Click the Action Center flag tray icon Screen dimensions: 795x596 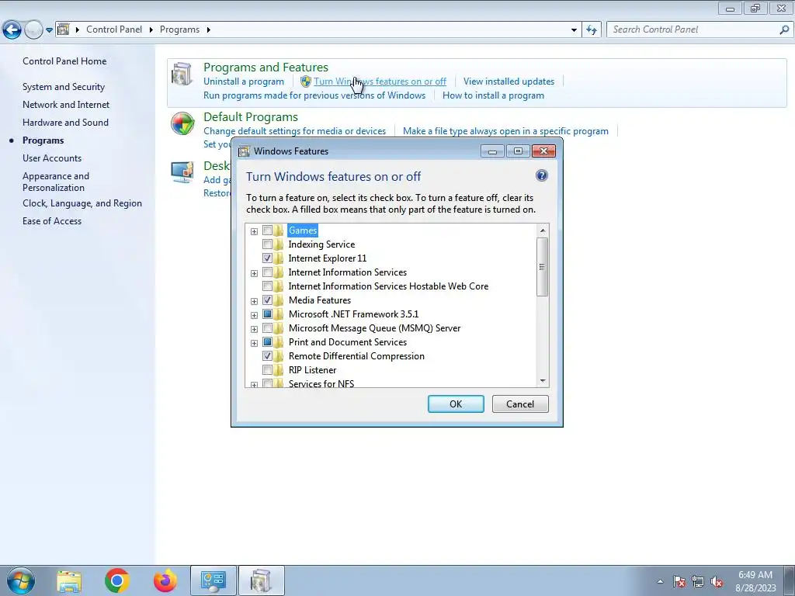(x=679, y=581)
